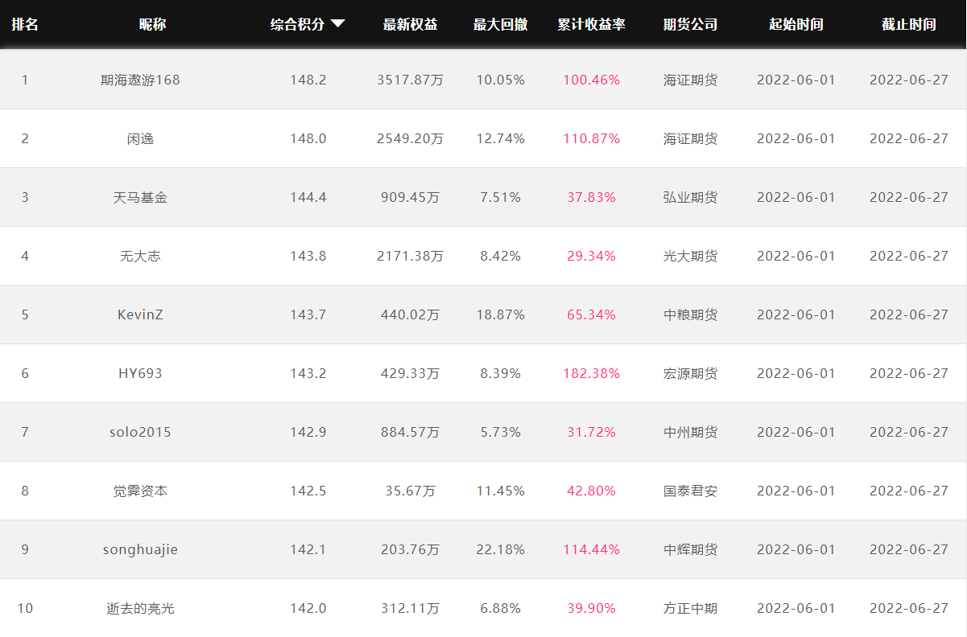
Task: Click company 方正中期
Action: tap(691, 608)
